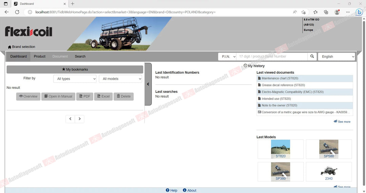
Task: Select the 2340 model thumbnail
Action: pyautogui.click(x=329, y=172)
